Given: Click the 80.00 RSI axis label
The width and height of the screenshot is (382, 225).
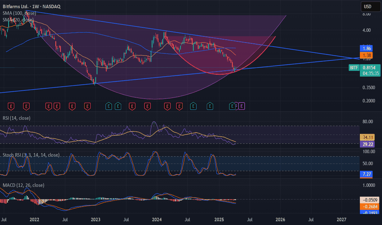Looking at the screenshot, I should coord(368,122).
